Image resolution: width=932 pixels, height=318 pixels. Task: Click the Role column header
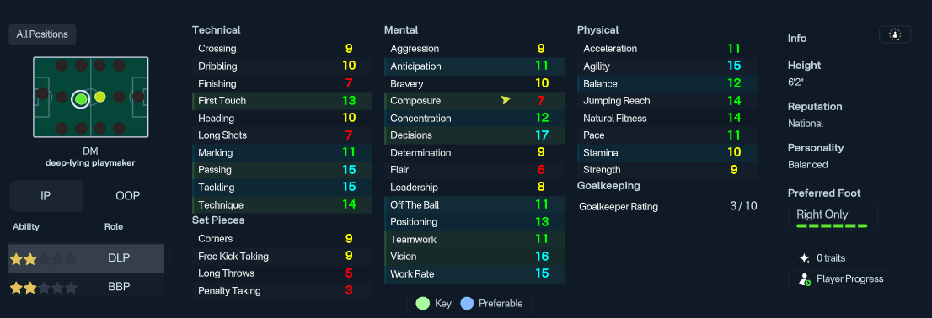click(114, 226)
